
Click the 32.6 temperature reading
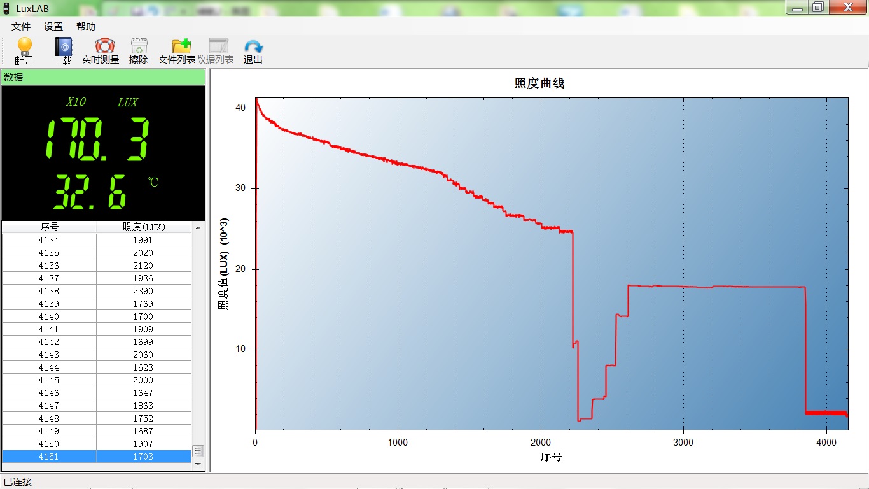coord(89,193)
